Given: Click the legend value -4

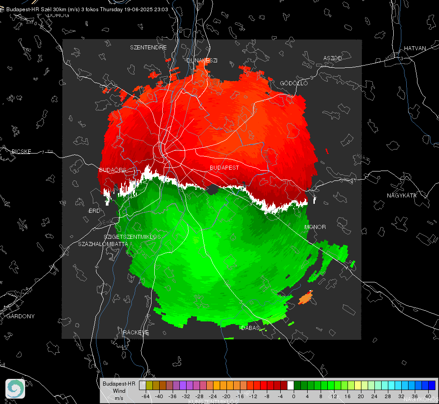Looking at the screenshot, I should click(x=280, y=396).
